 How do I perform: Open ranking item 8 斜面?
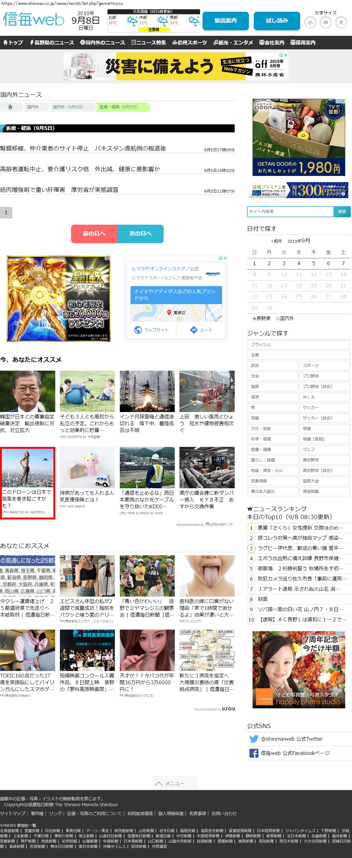pos(263,599)
